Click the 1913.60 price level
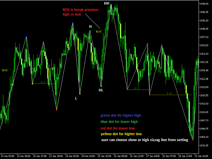This screenshot has height=159, width=212. 204,104
